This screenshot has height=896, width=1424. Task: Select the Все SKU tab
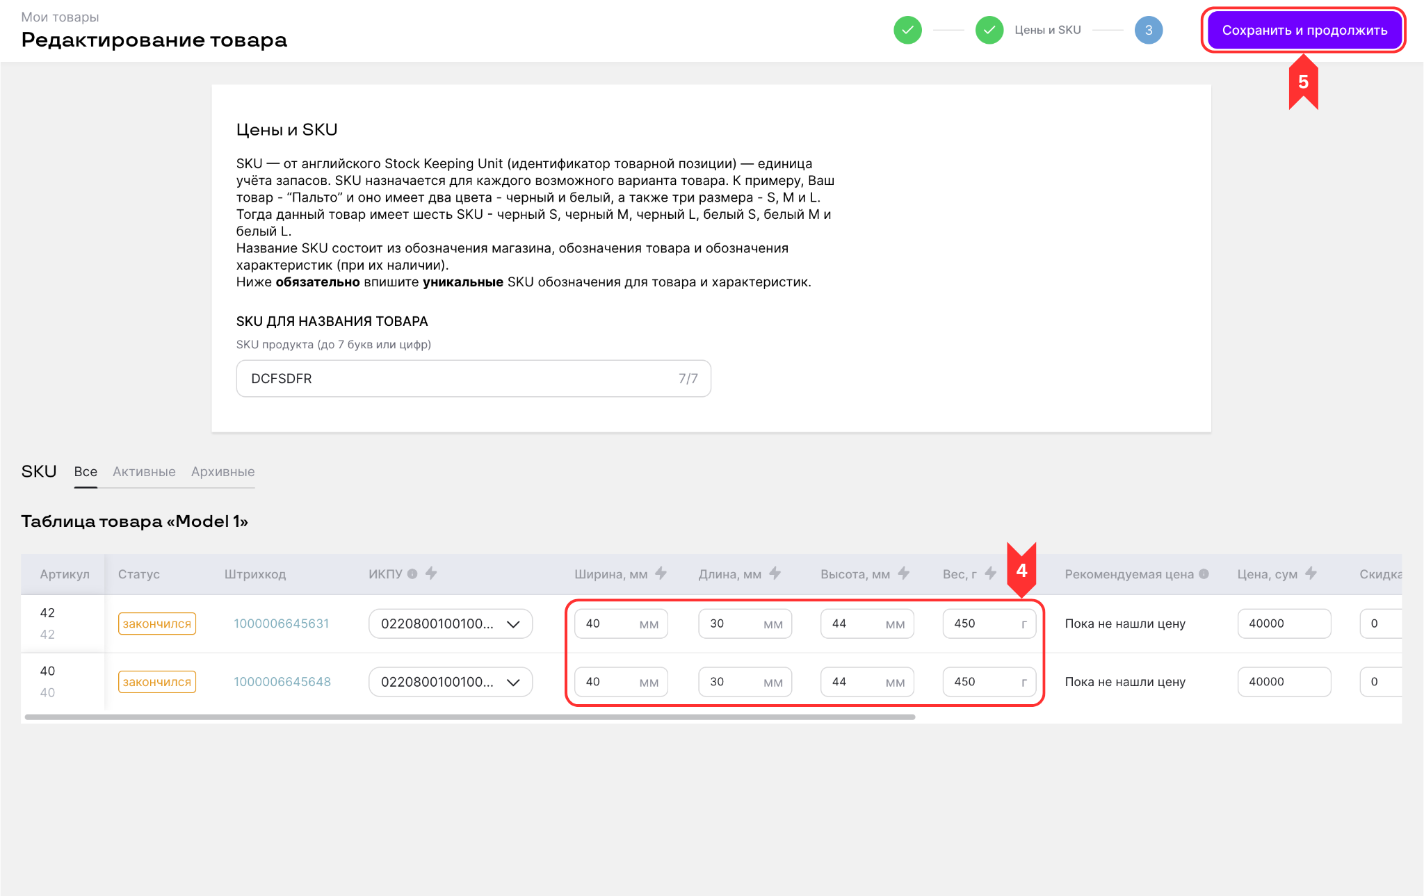pos(86,471)
